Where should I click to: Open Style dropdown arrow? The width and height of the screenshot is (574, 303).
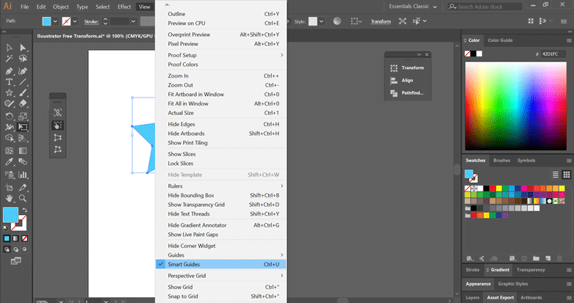(321, 21)
